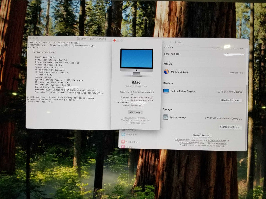The width and height of the screenshot is (266, 199).
Task: Open Regulatory Certification link in iMac window
Action: 135,118
